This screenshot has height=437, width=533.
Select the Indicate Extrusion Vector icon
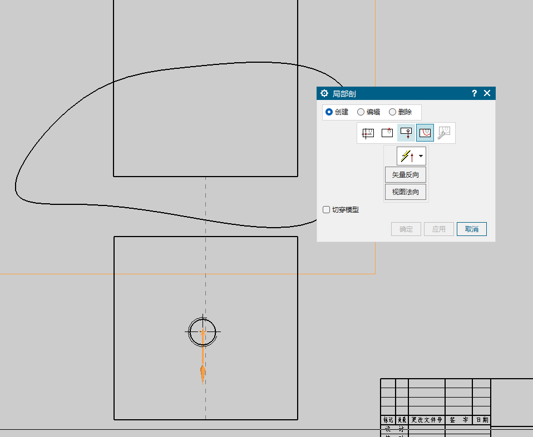coord(406,133)
